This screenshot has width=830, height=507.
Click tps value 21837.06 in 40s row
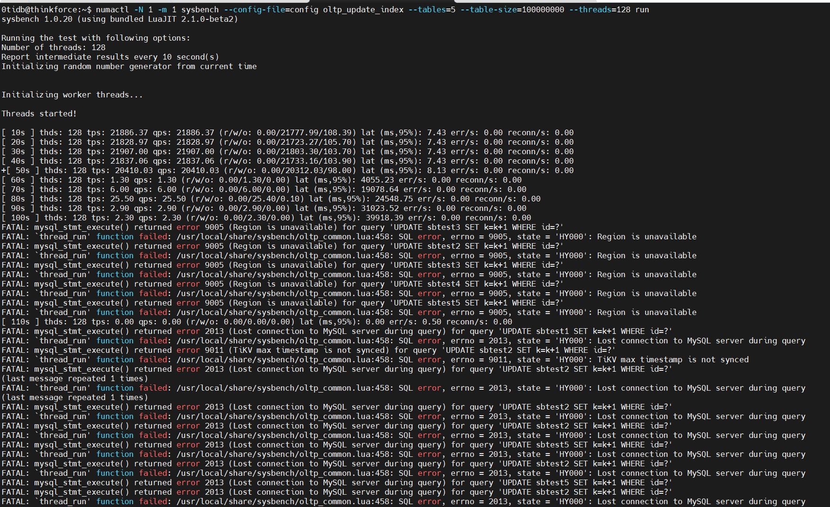click(x=129, y=161)
